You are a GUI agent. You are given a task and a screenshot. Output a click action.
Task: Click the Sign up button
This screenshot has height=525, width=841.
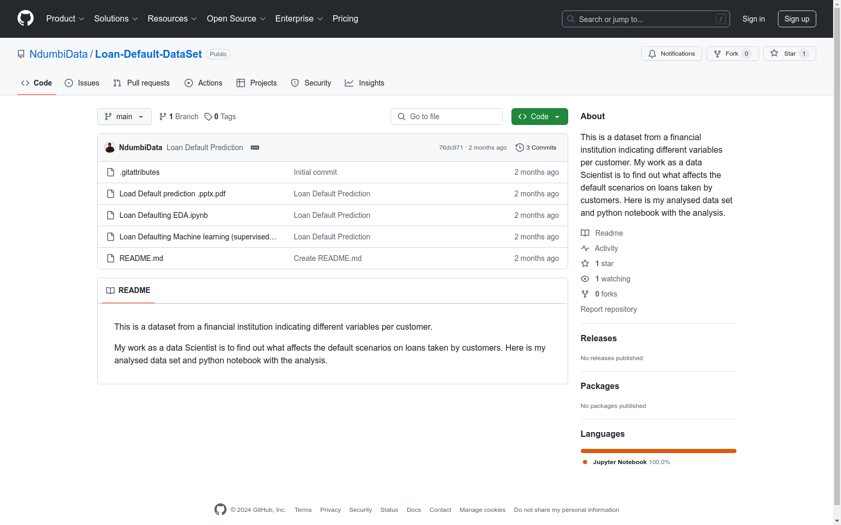click(797, 19)
